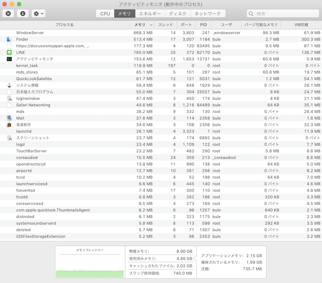Click the 音楽制作 GarageBand guitar icon
Image resolution: width=322 pixels, height=283 pixels.
pos(9,125)
